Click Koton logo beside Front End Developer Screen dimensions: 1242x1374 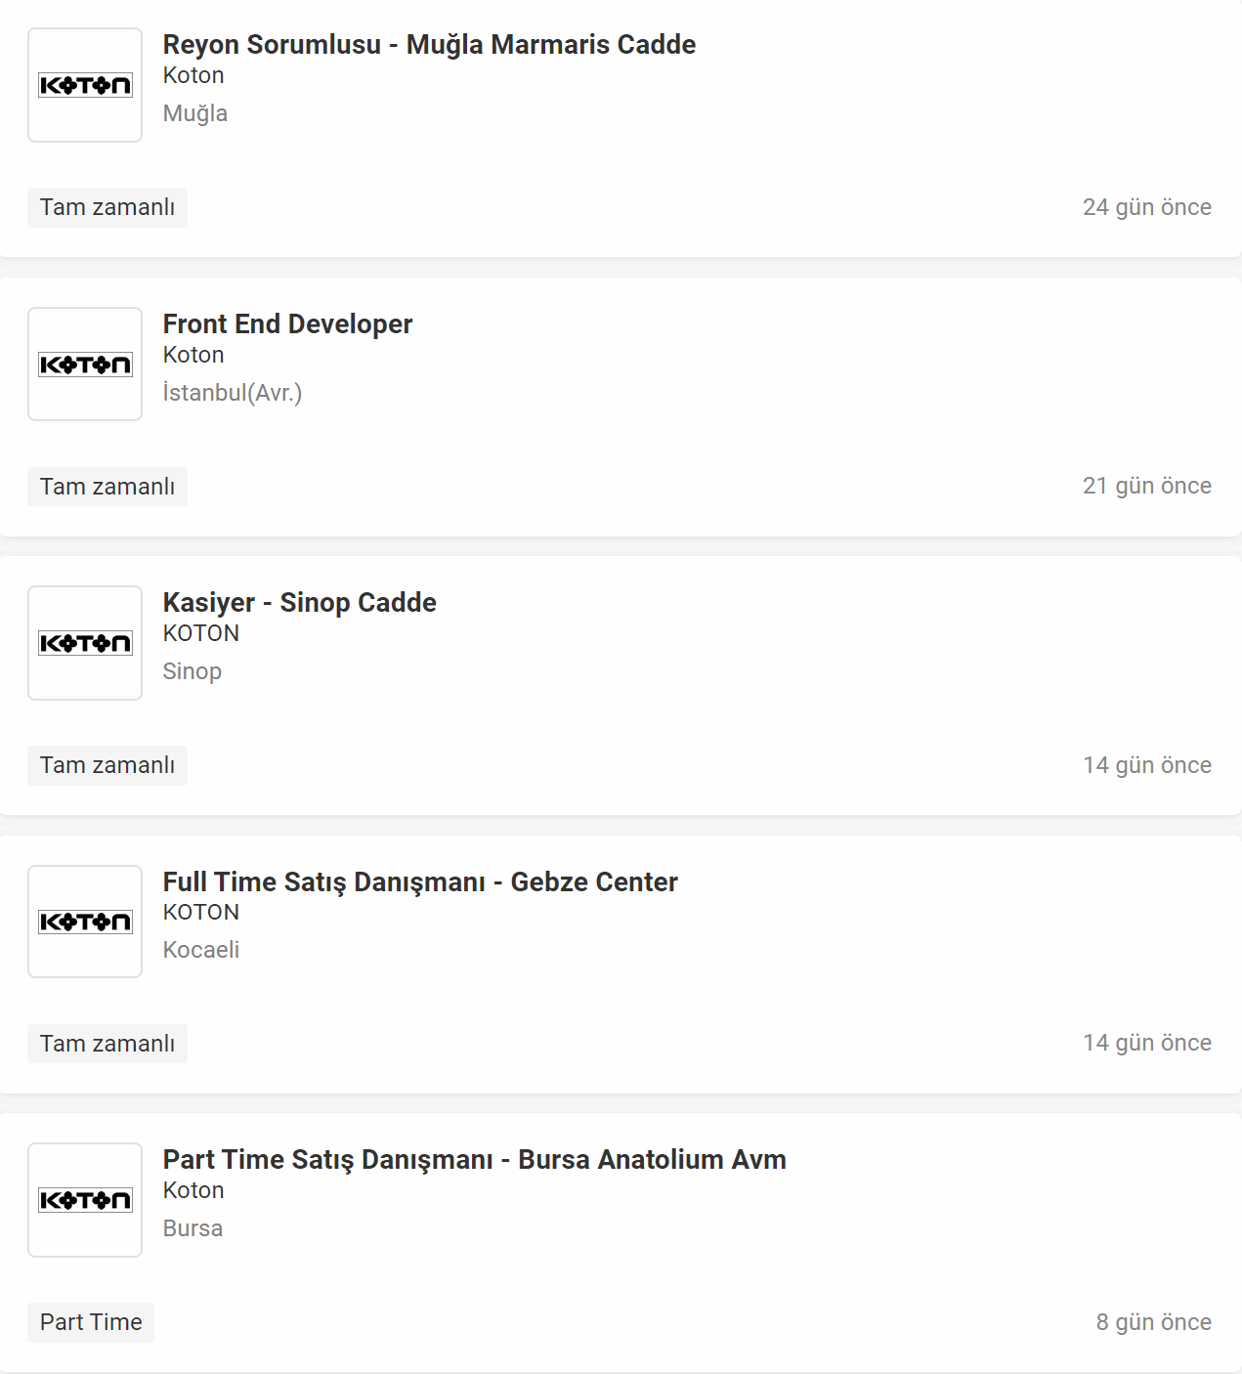(85, 365)
